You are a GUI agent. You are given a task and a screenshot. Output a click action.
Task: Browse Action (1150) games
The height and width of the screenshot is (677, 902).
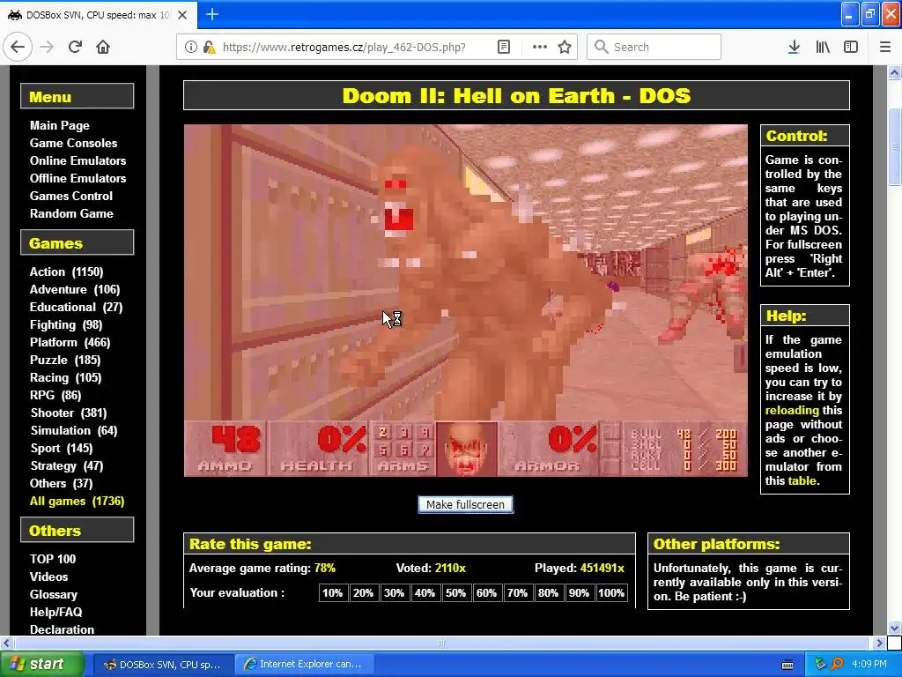67,272
